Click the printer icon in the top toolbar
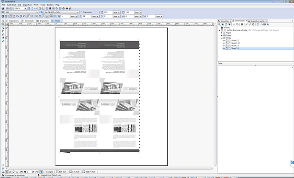Image resolution: width=294 pixels, height=178 pixels. pos(67,9)
